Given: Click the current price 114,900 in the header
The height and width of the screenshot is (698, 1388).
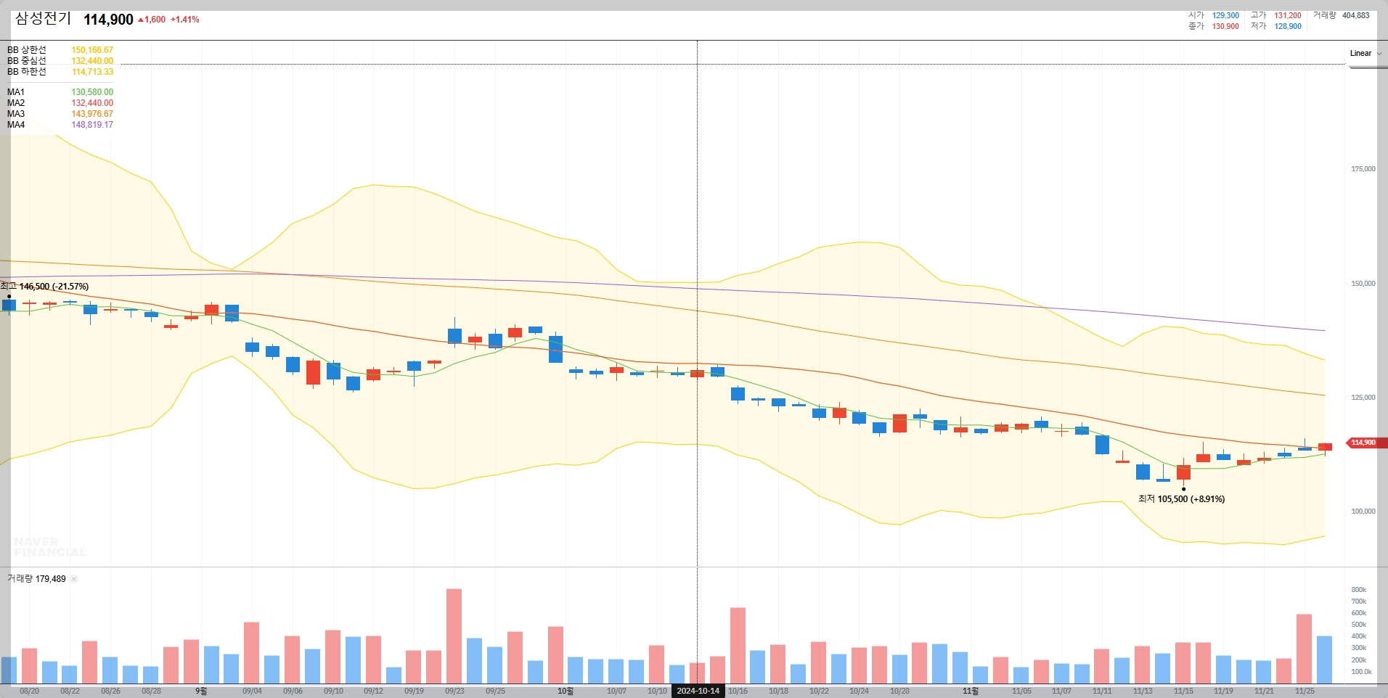Looking at the screenshot, I should (108, 20).
